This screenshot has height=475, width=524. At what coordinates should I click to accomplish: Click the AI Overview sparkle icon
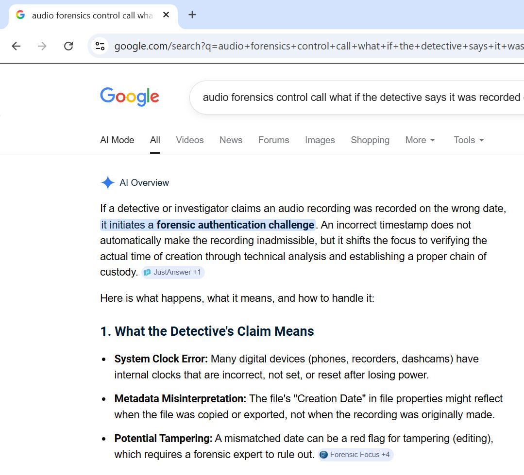(107, 183)
